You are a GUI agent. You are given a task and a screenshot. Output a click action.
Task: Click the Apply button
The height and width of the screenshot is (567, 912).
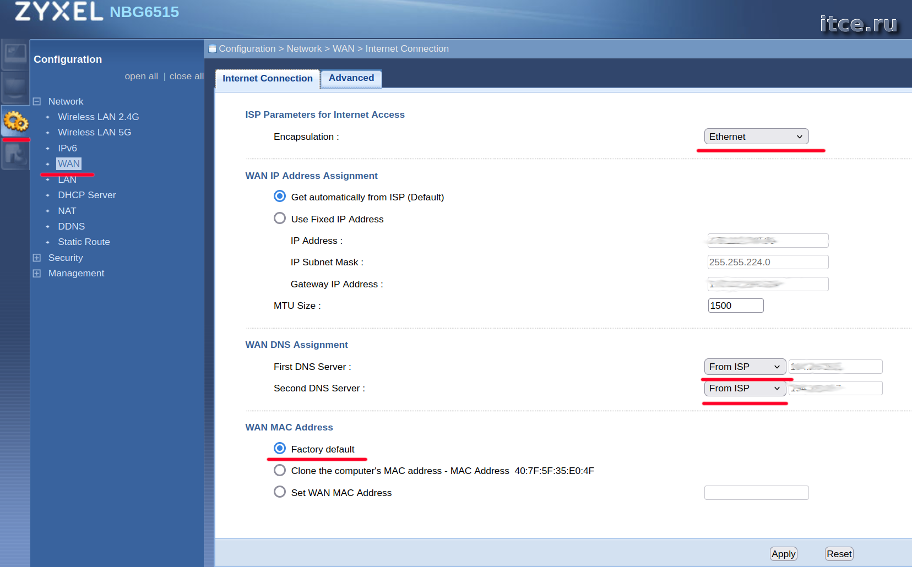click(783, 554)
